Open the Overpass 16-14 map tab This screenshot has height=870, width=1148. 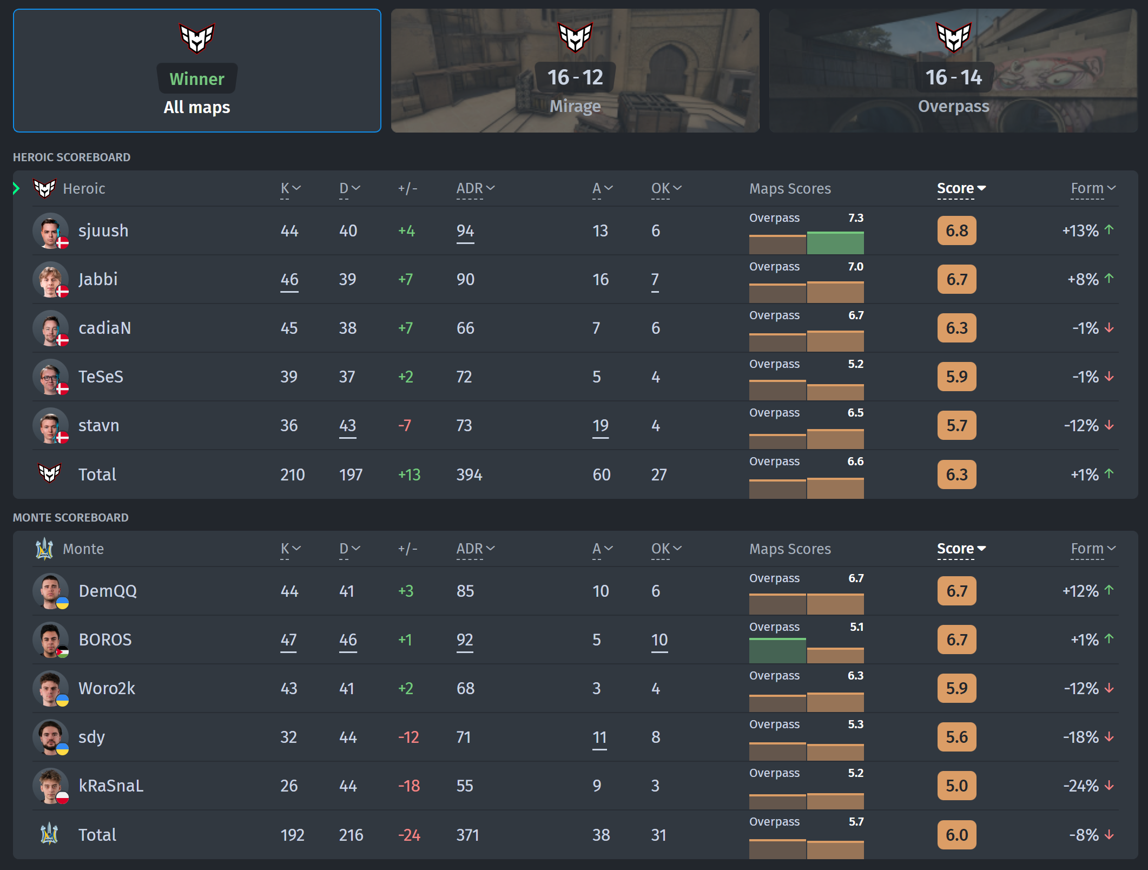pos(953,70)
